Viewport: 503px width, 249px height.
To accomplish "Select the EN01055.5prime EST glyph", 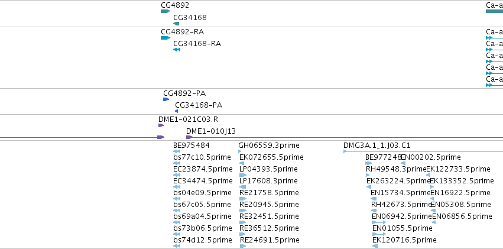I will pos(379,234).
